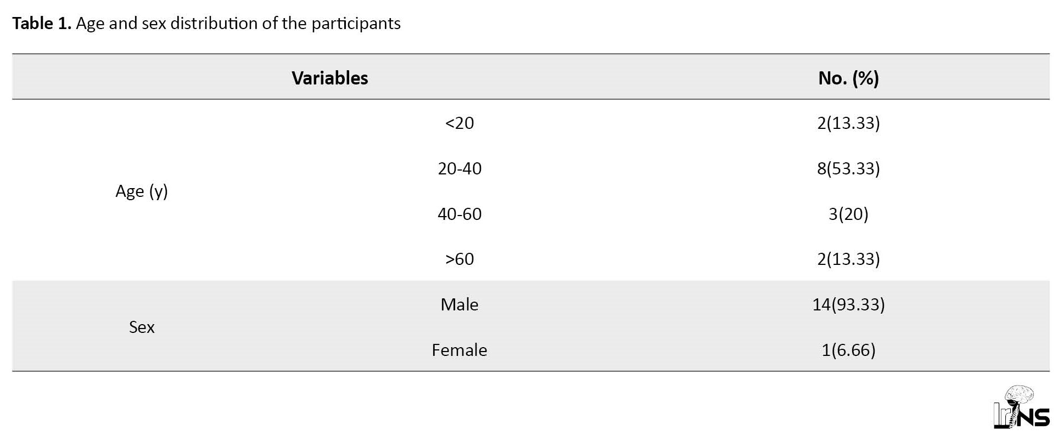
Task: Select the Female category cell
Action: pyautogui.click(x=460, y=350)
